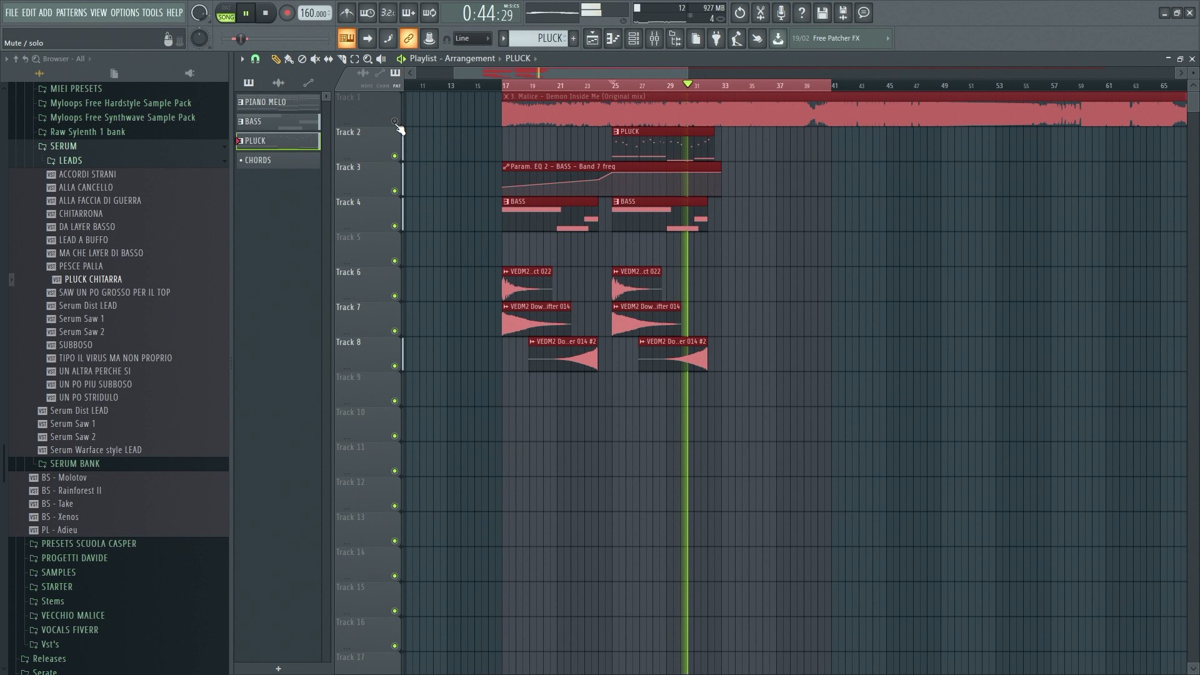This screenshot has width=1200, height=675.
Task: Select PLUCK CHITARRA preset in browser
Action: click(93, 279)
